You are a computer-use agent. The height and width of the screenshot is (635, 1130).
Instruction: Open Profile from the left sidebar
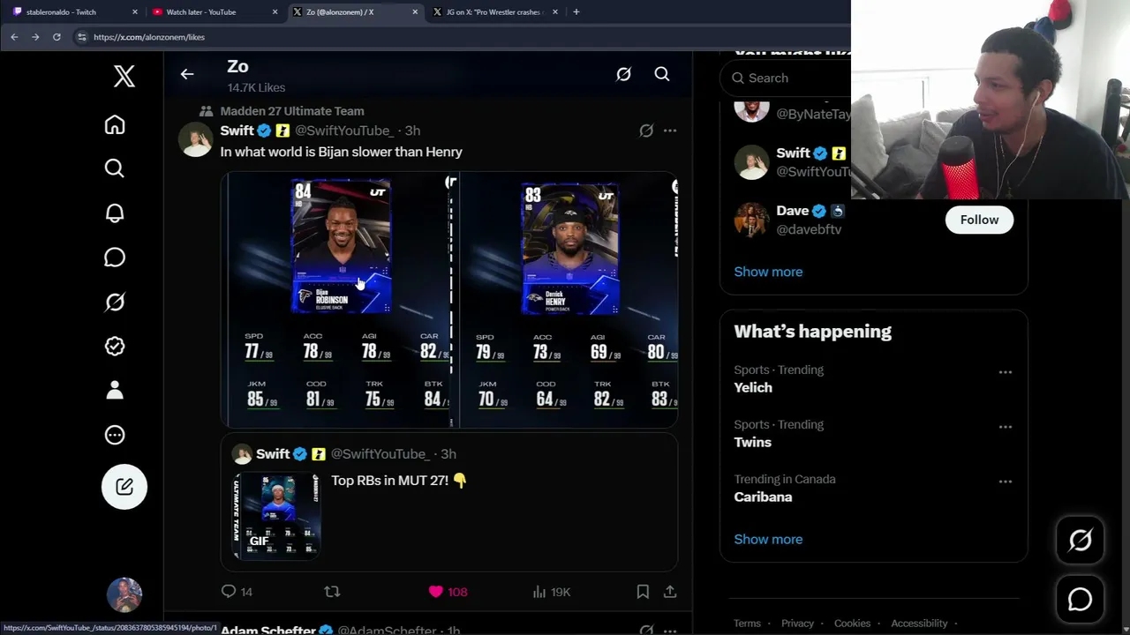(x=115, y=391)
